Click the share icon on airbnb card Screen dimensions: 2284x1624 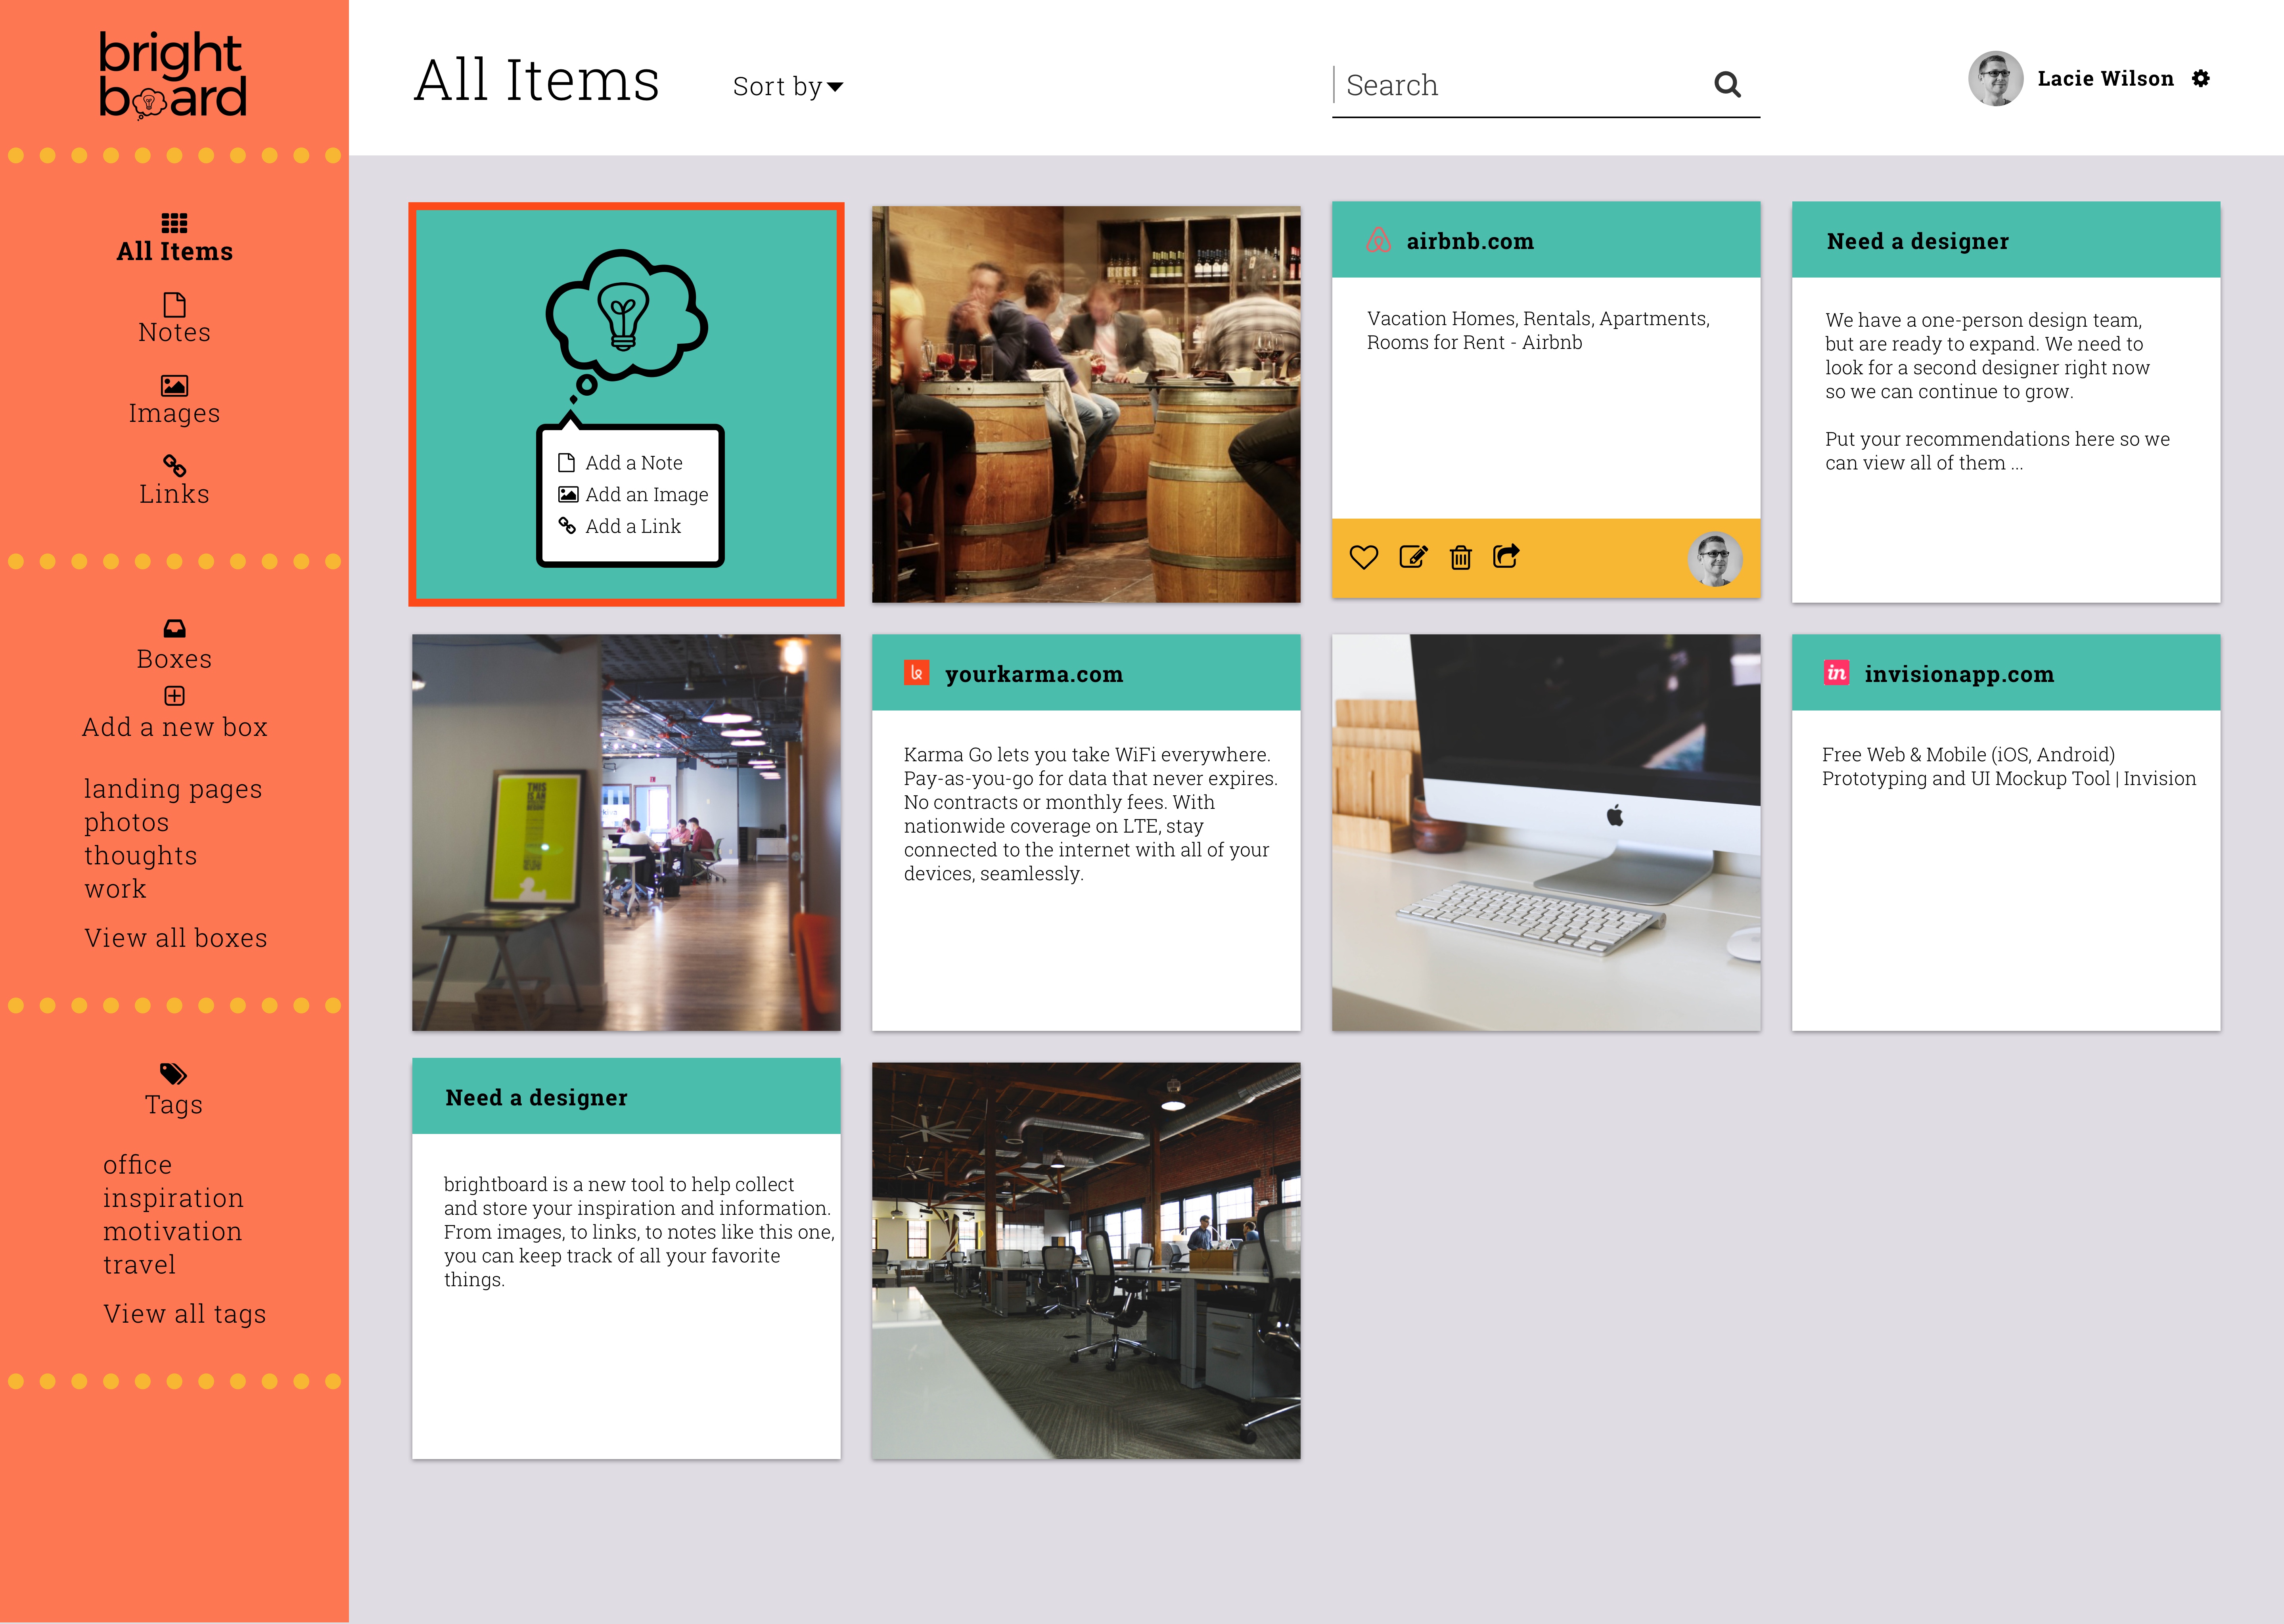point(1506,556)
